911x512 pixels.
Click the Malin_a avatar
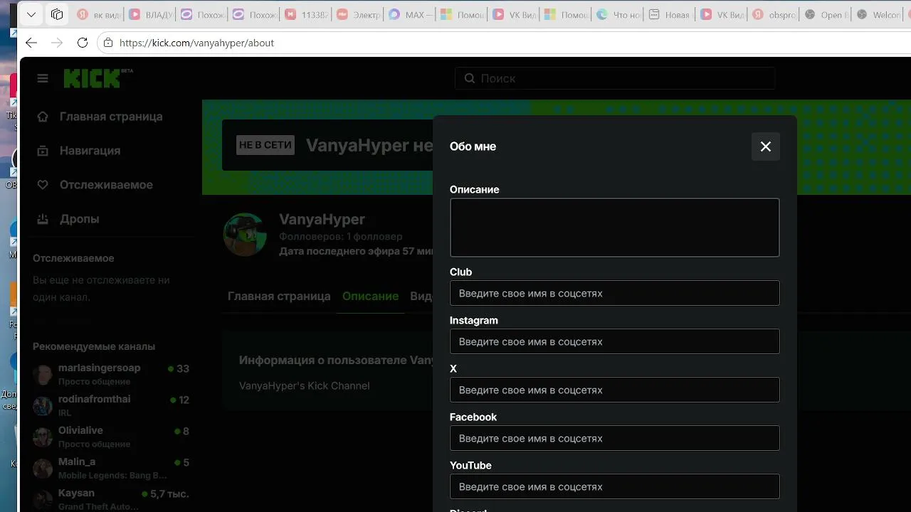[43, 469]
